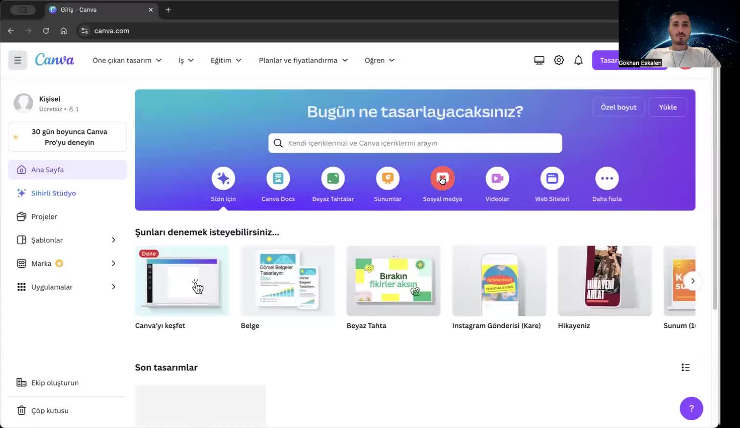Open Projeler in the sidebar
The width and height of the screenshot is (740, 428).
tap(68, 216)
